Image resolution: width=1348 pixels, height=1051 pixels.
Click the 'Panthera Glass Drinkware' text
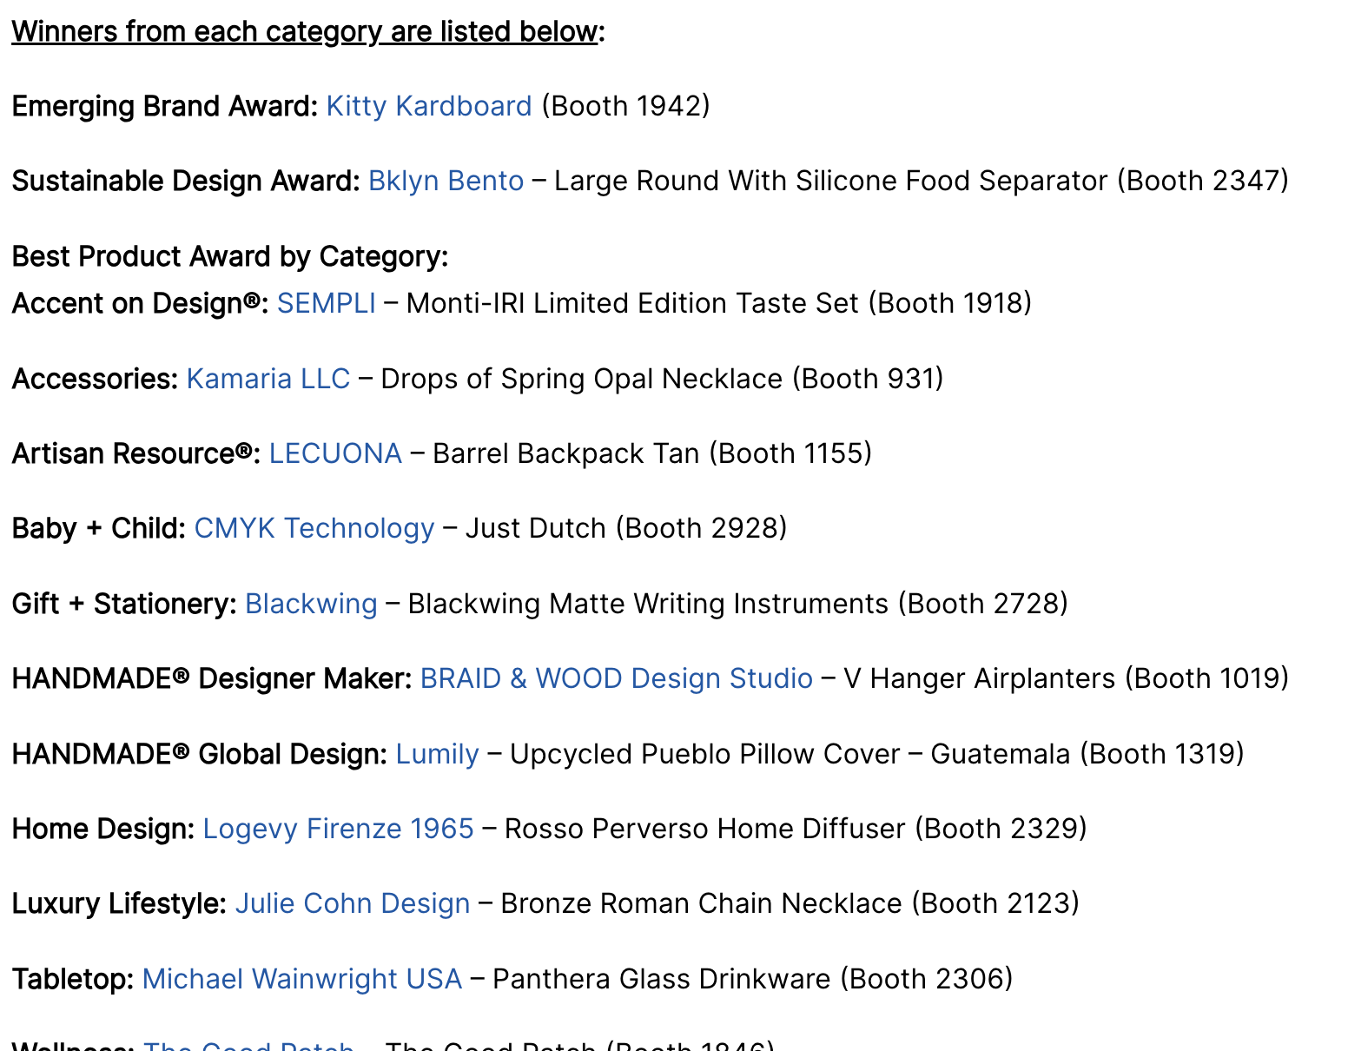[x=661, y=979]
